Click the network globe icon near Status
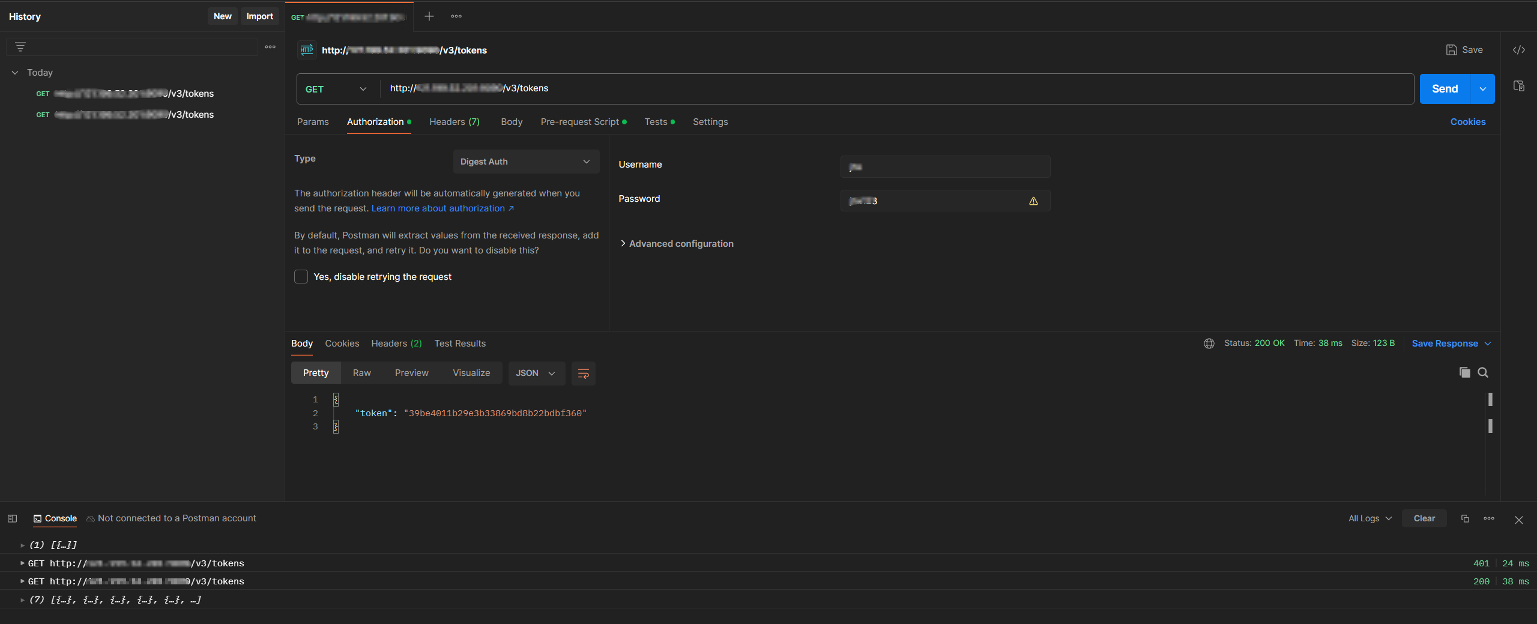This screenshot has width=1537, height=624. point(1209,344)
